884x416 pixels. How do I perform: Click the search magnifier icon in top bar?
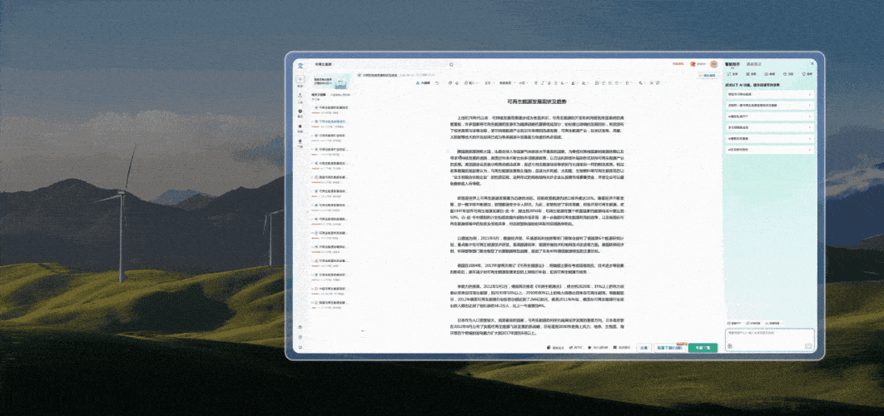(x=451, y=65)
